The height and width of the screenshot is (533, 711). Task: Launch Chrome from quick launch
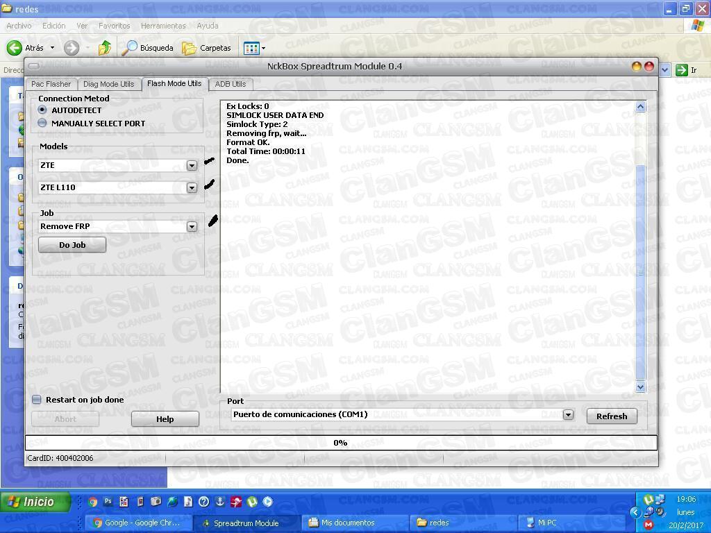(x=92, y=502)
